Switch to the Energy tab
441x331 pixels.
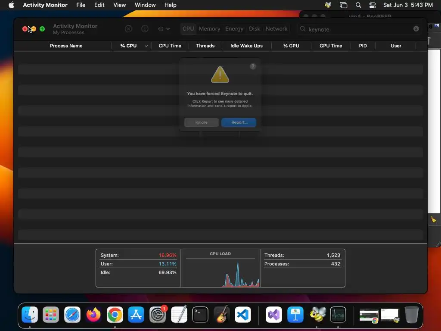(234, 29)
